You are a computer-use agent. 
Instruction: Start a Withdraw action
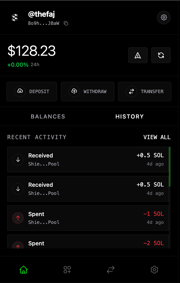87,92
